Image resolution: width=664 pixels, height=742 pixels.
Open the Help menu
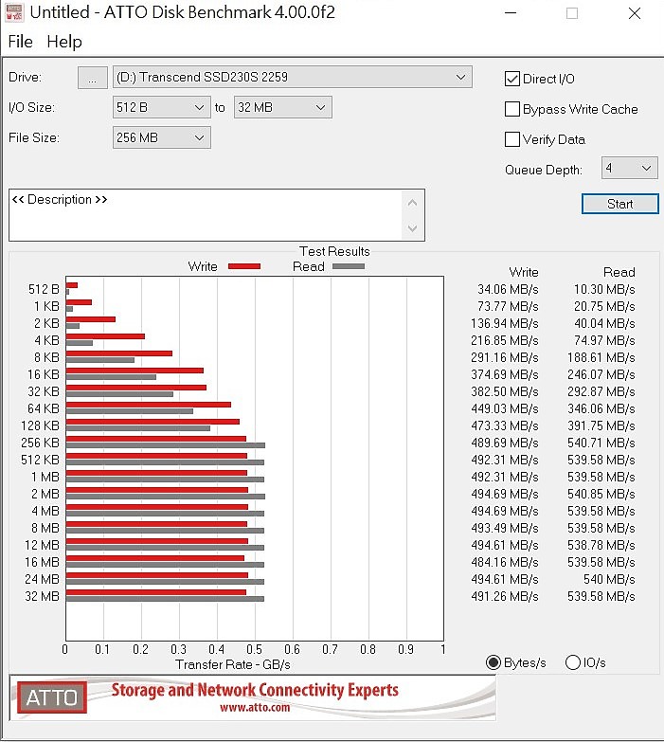tap(64, 42)
